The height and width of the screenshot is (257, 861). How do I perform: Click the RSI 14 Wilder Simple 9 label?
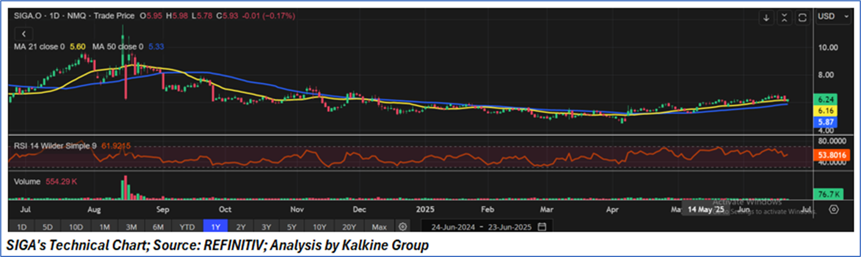point(55,146)
